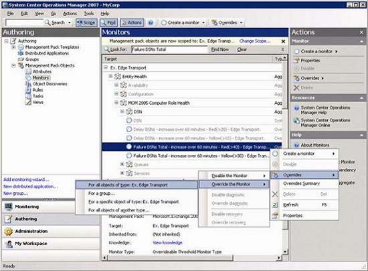Close the scope notification bar

(x=283, y=41)
